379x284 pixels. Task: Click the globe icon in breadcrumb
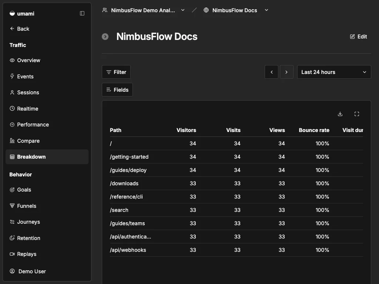(x=206, y=10)
